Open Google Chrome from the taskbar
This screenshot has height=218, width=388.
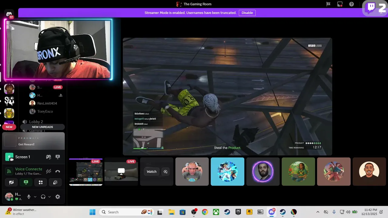pos(205,212)
